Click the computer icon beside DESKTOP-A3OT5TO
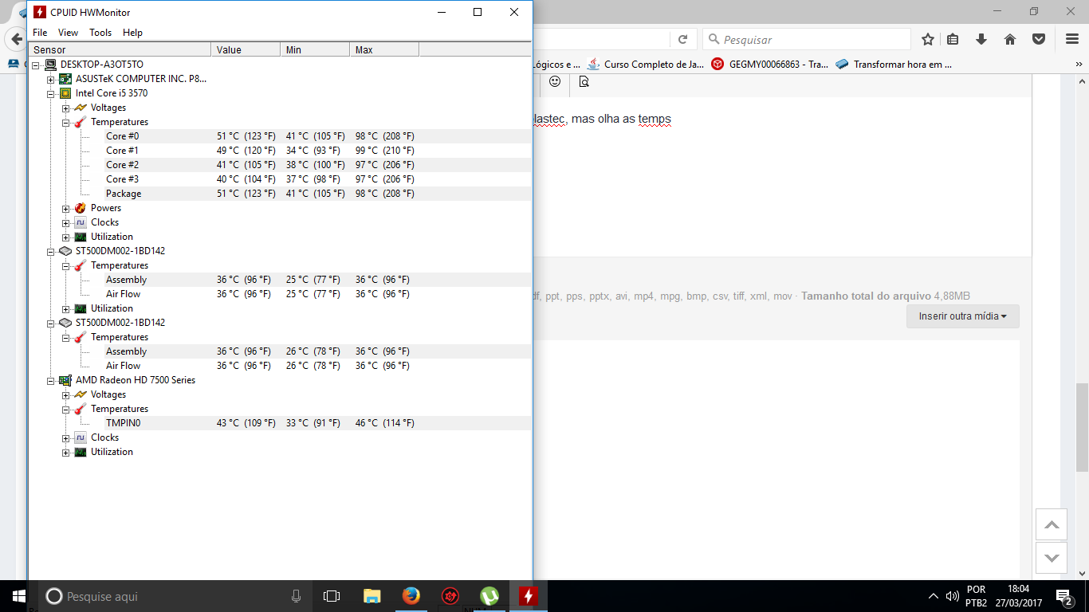This screenshot has width=1089, height=612. click(x=50, y=65)
